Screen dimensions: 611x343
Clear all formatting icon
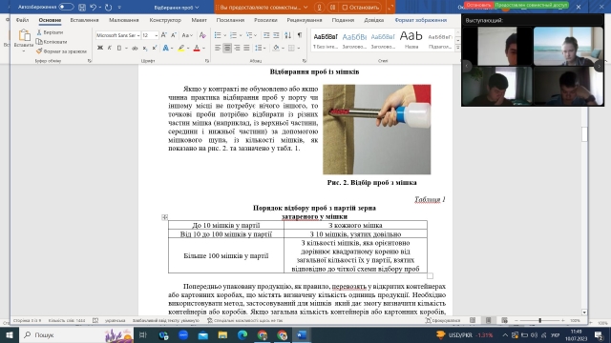(x=202, y=35)
